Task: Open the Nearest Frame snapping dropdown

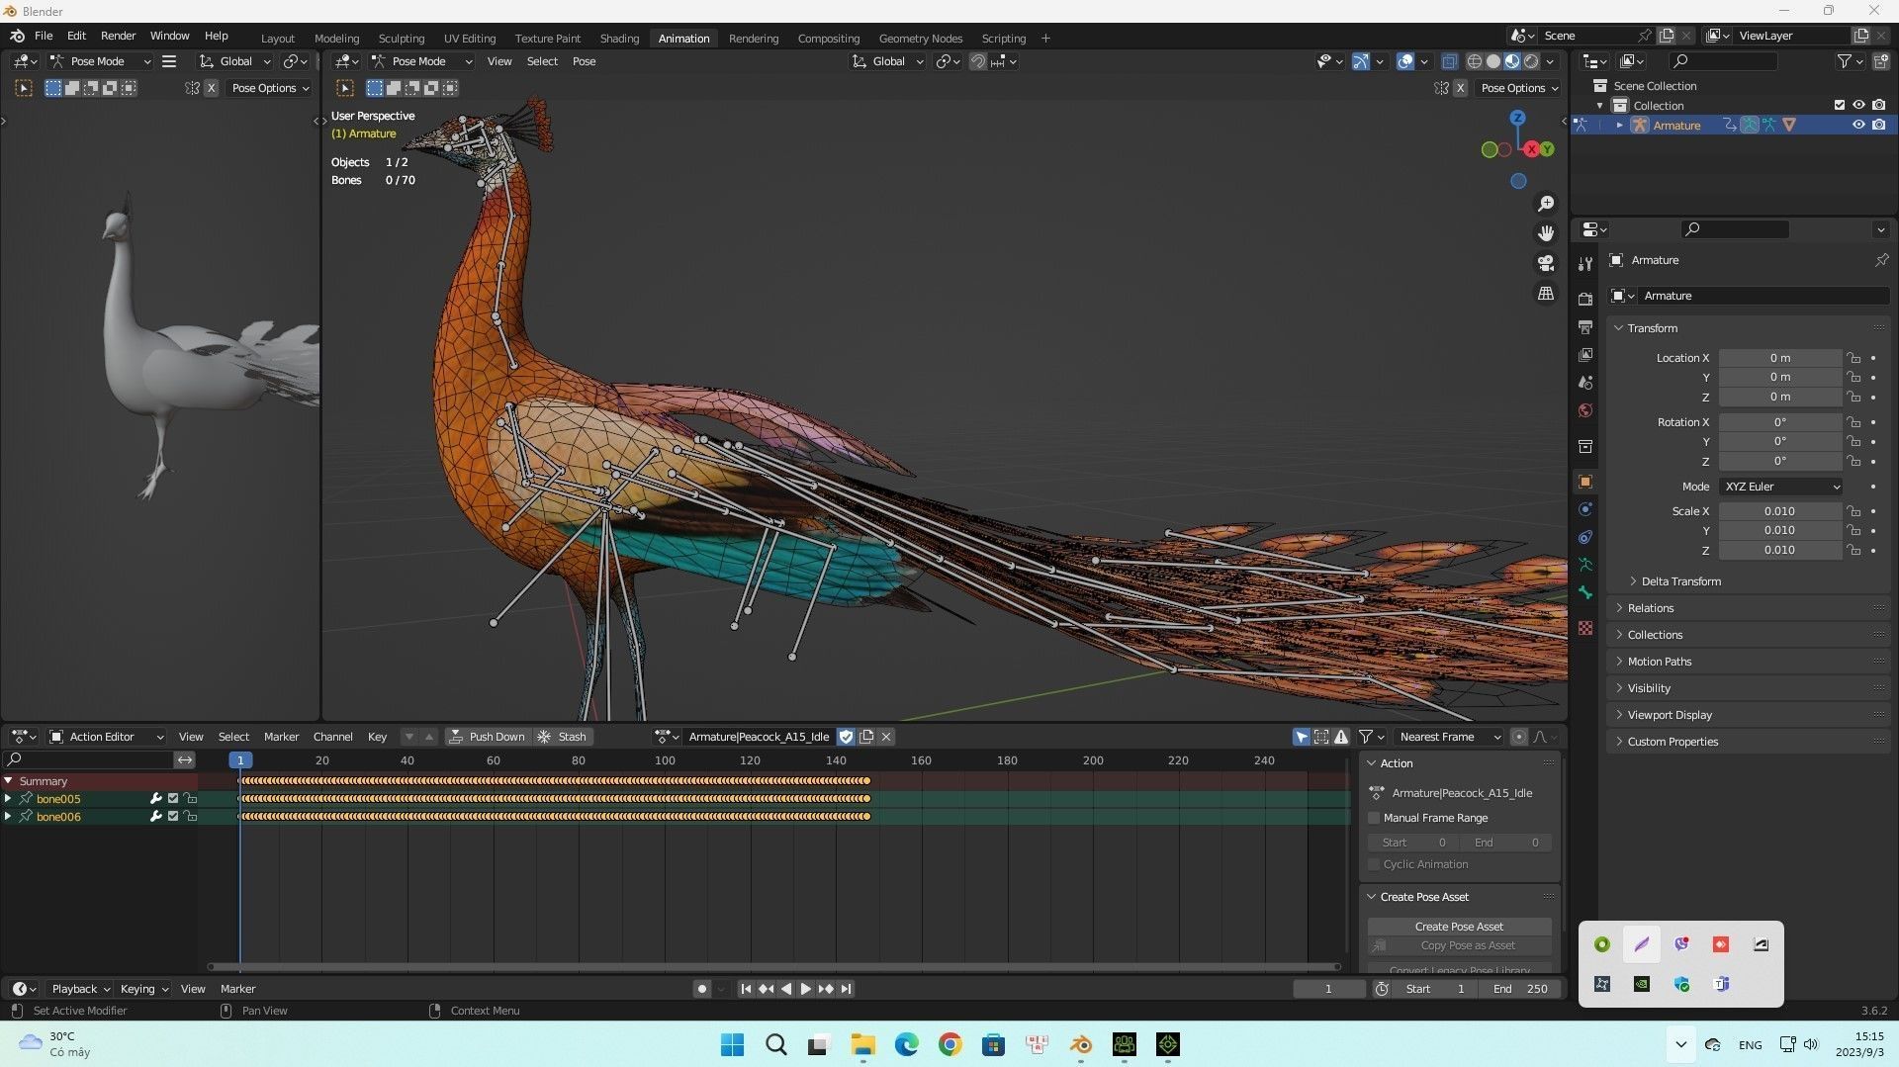Action: click(x=1448, y=737)
